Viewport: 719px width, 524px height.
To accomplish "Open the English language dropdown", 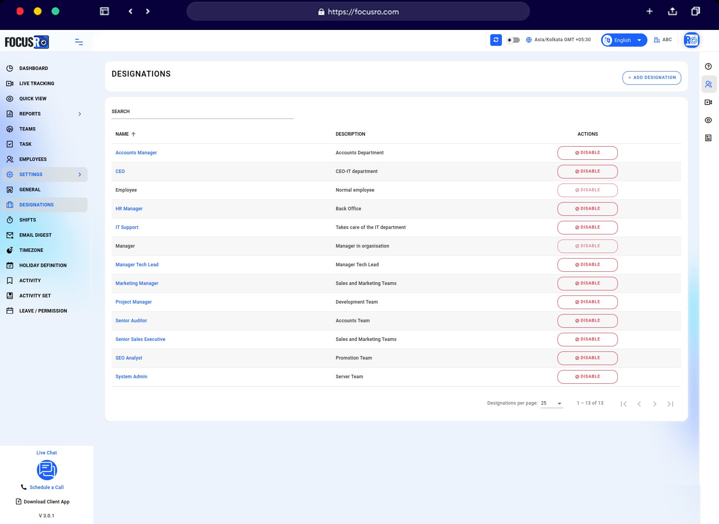I will [x=623, y=40].
